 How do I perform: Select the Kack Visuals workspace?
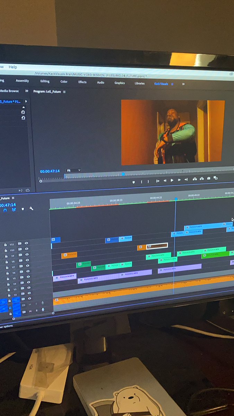point(161,84)
